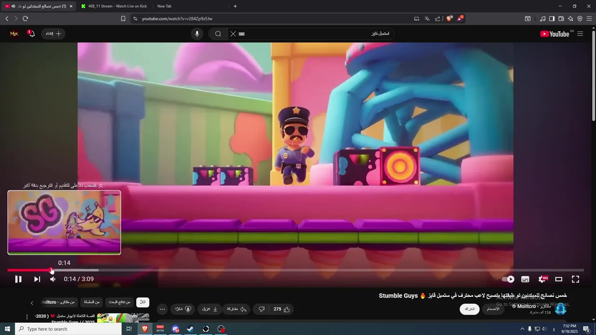Pause the video playback

pos(18,279)
